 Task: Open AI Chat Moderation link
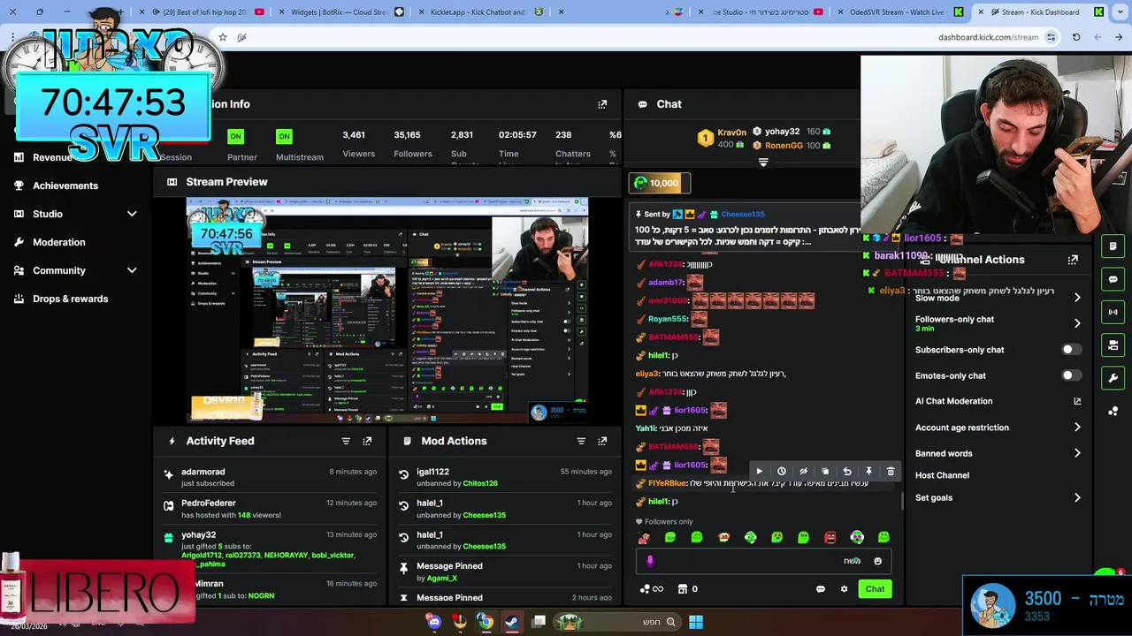click(998, 401)
